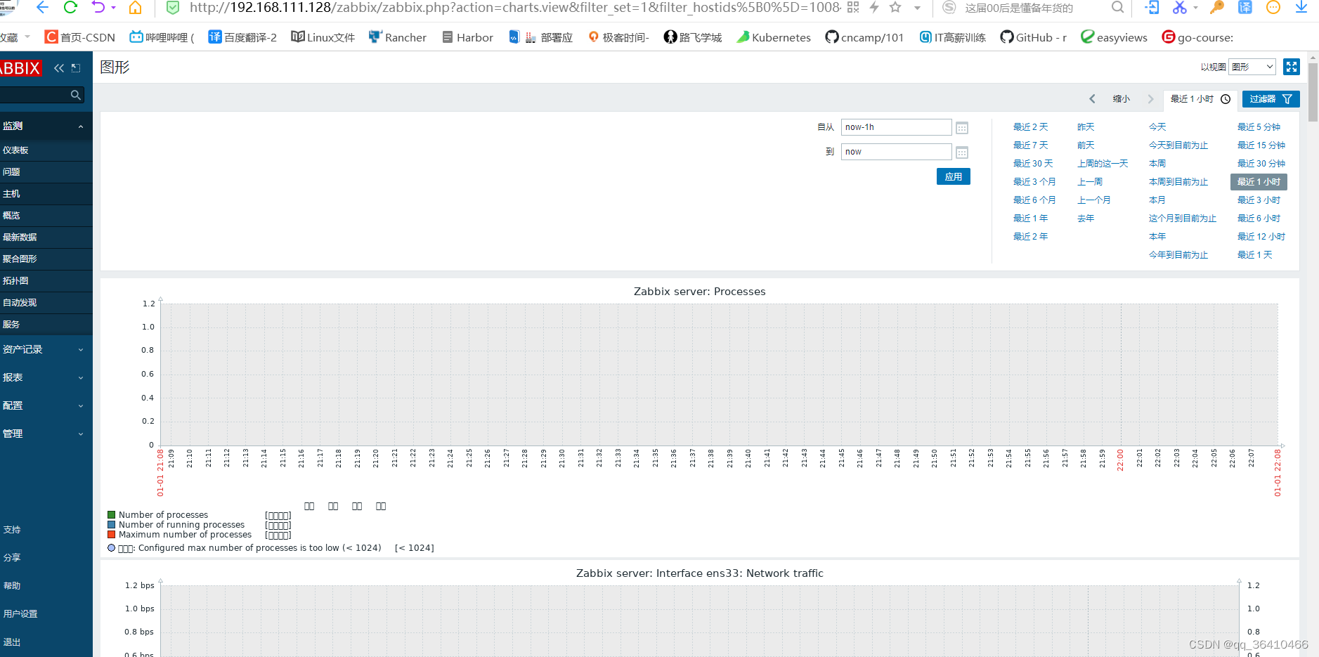
Task: Click the site security shield icon
Action: [173, 8]
